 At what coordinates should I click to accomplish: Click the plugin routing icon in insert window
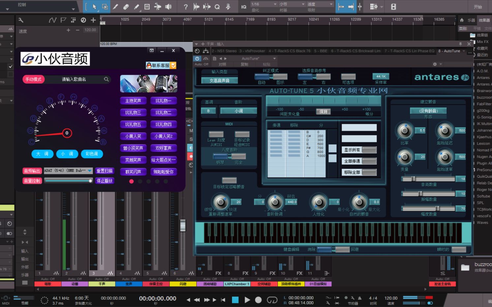coord(206,51)
